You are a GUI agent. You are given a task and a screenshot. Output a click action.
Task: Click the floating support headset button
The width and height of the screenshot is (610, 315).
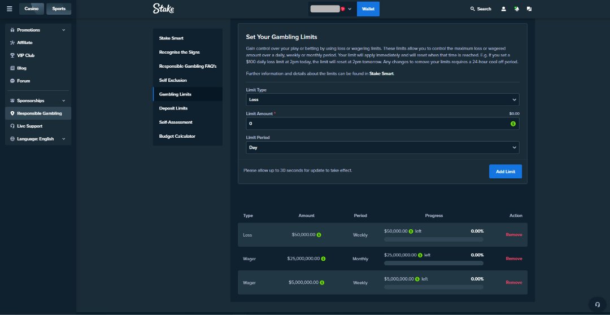tap(597, 304)
